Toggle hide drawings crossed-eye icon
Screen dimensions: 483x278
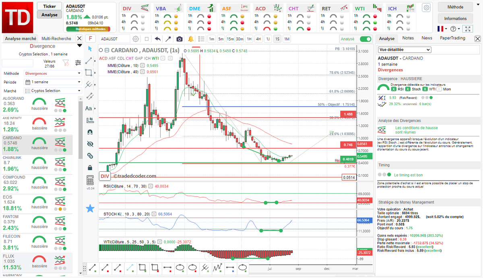[90, 144]
